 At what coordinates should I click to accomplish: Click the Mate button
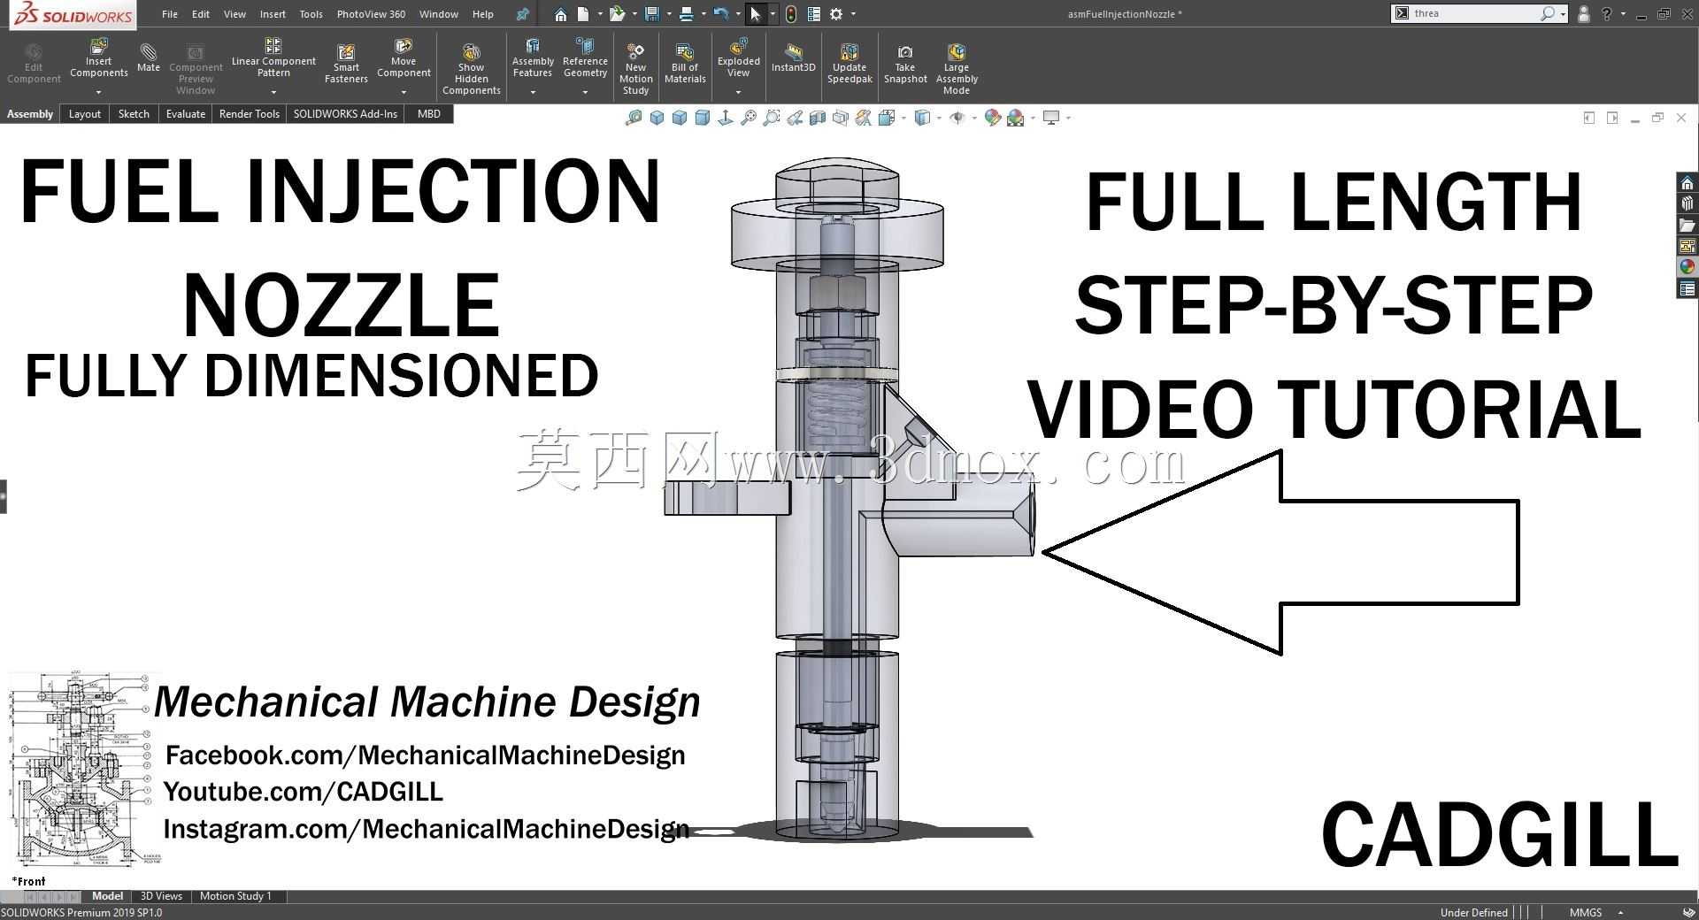149,58
